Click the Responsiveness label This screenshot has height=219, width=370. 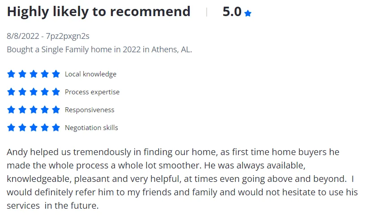(x=89, y=110)
